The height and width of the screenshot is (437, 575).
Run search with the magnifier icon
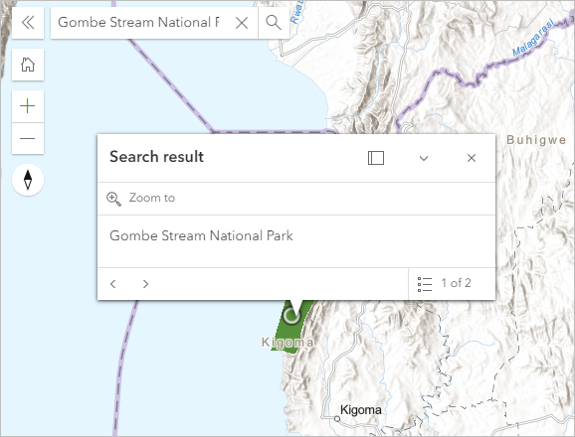274,23
